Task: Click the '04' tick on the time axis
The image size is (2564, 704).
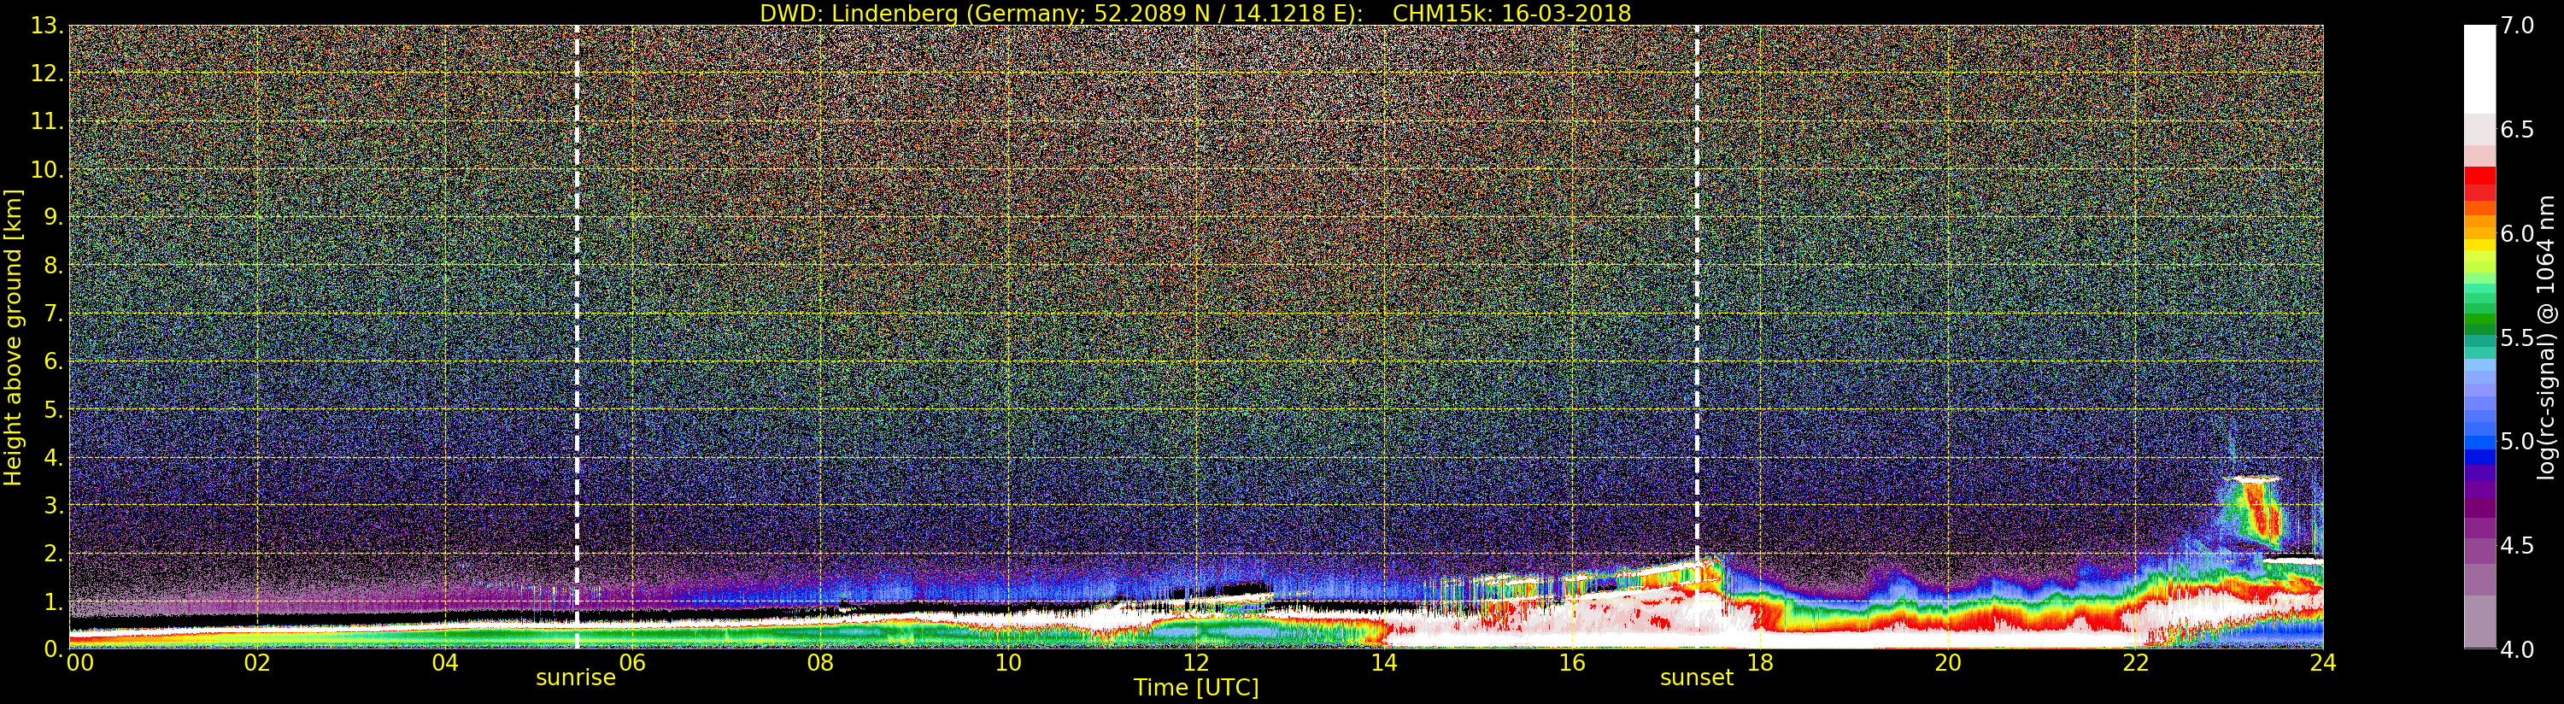Action: point(445,663)
